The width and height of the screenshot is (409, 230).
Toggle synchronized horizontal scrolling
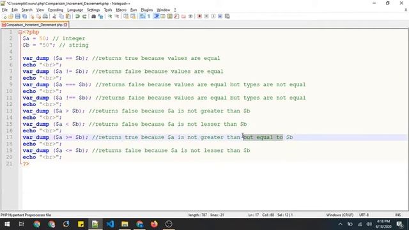133,17
